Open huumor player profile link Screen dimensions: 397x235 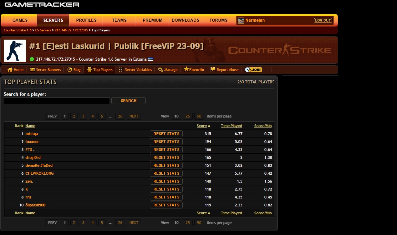click(x=32, y=142)
